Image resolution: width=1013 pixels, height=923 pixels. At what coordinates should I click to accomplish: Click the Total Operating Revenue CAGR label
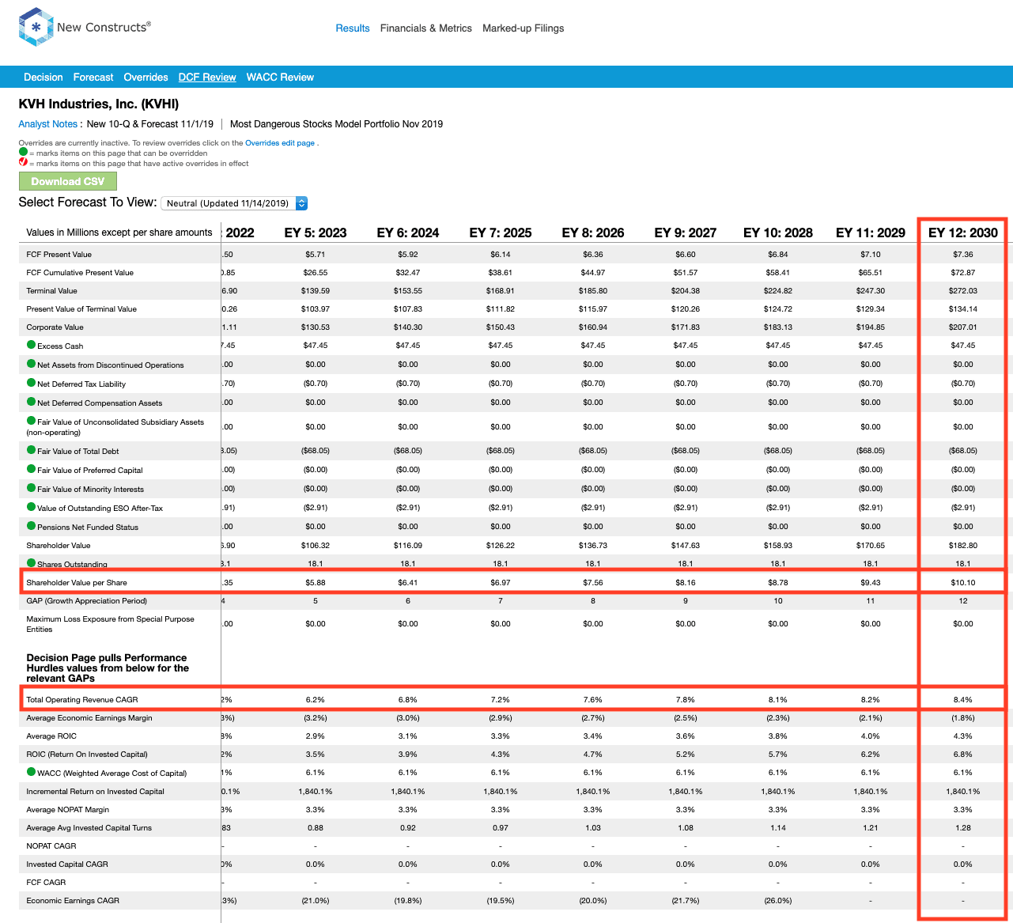(x=82, y=700)
